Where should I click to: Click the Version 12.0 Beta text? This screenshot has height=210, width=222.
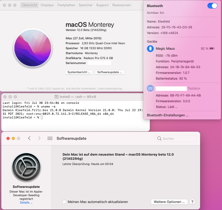tap(86, 30)
